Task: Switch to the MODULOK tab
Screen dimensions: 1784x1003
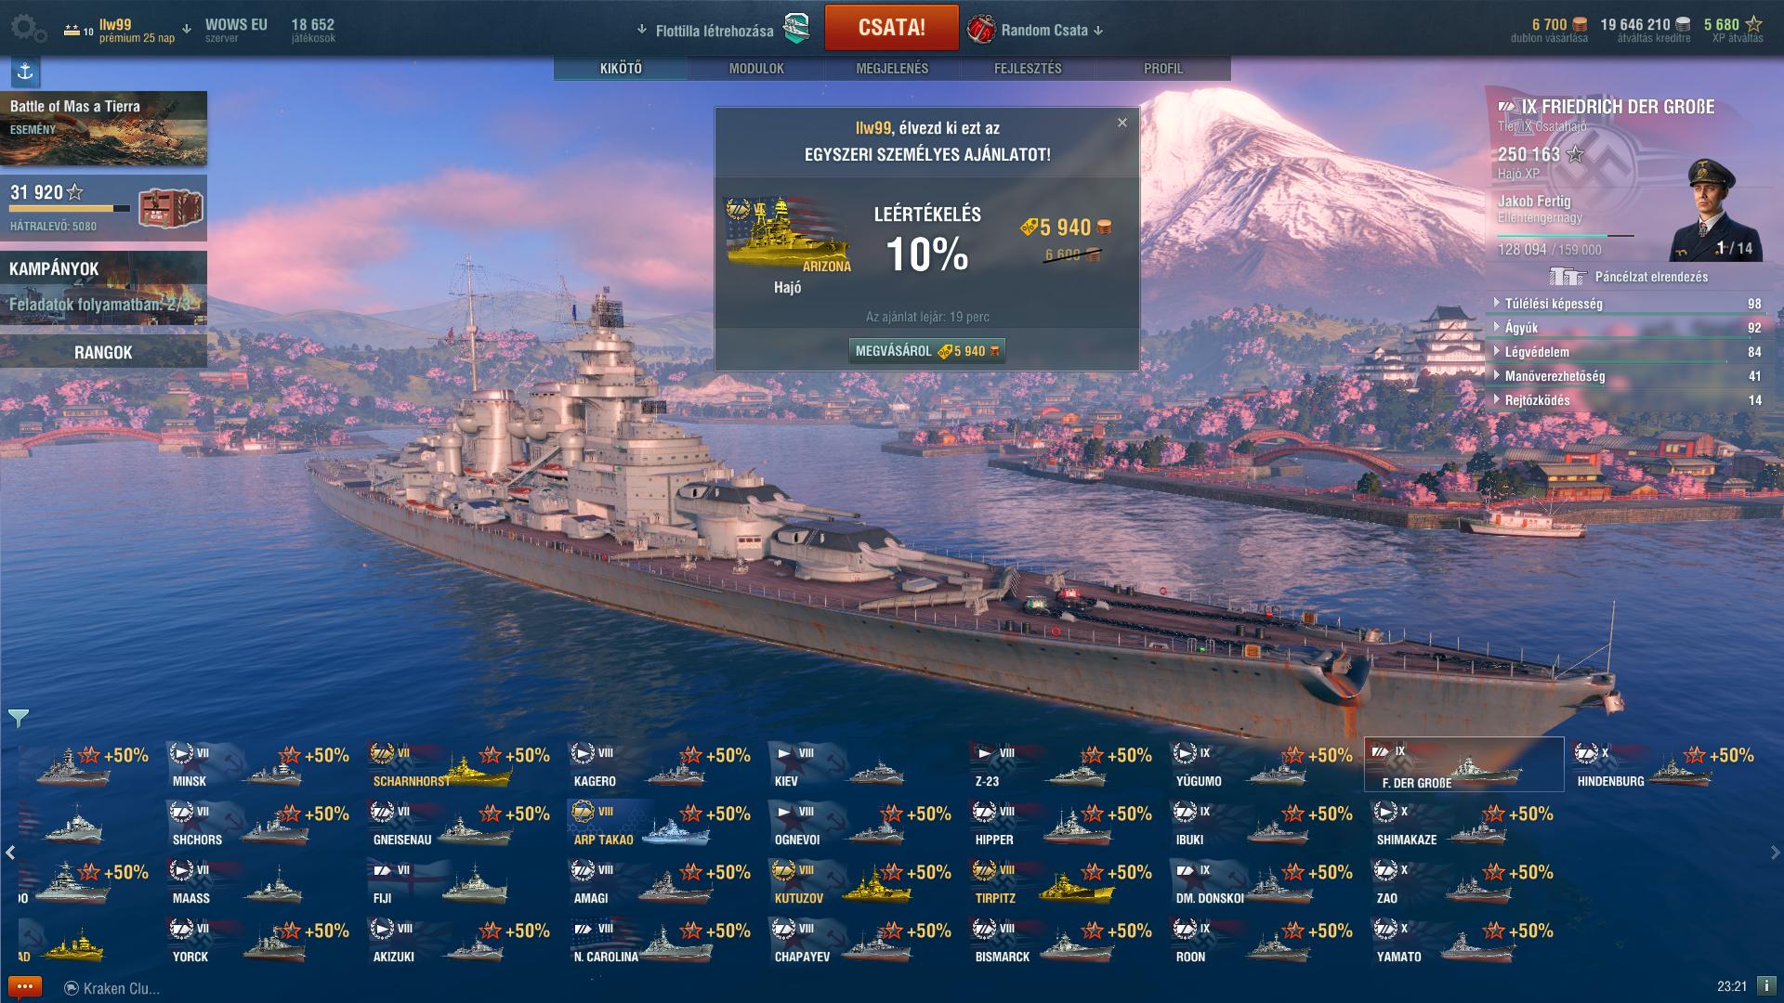Action: pos(756,69)
